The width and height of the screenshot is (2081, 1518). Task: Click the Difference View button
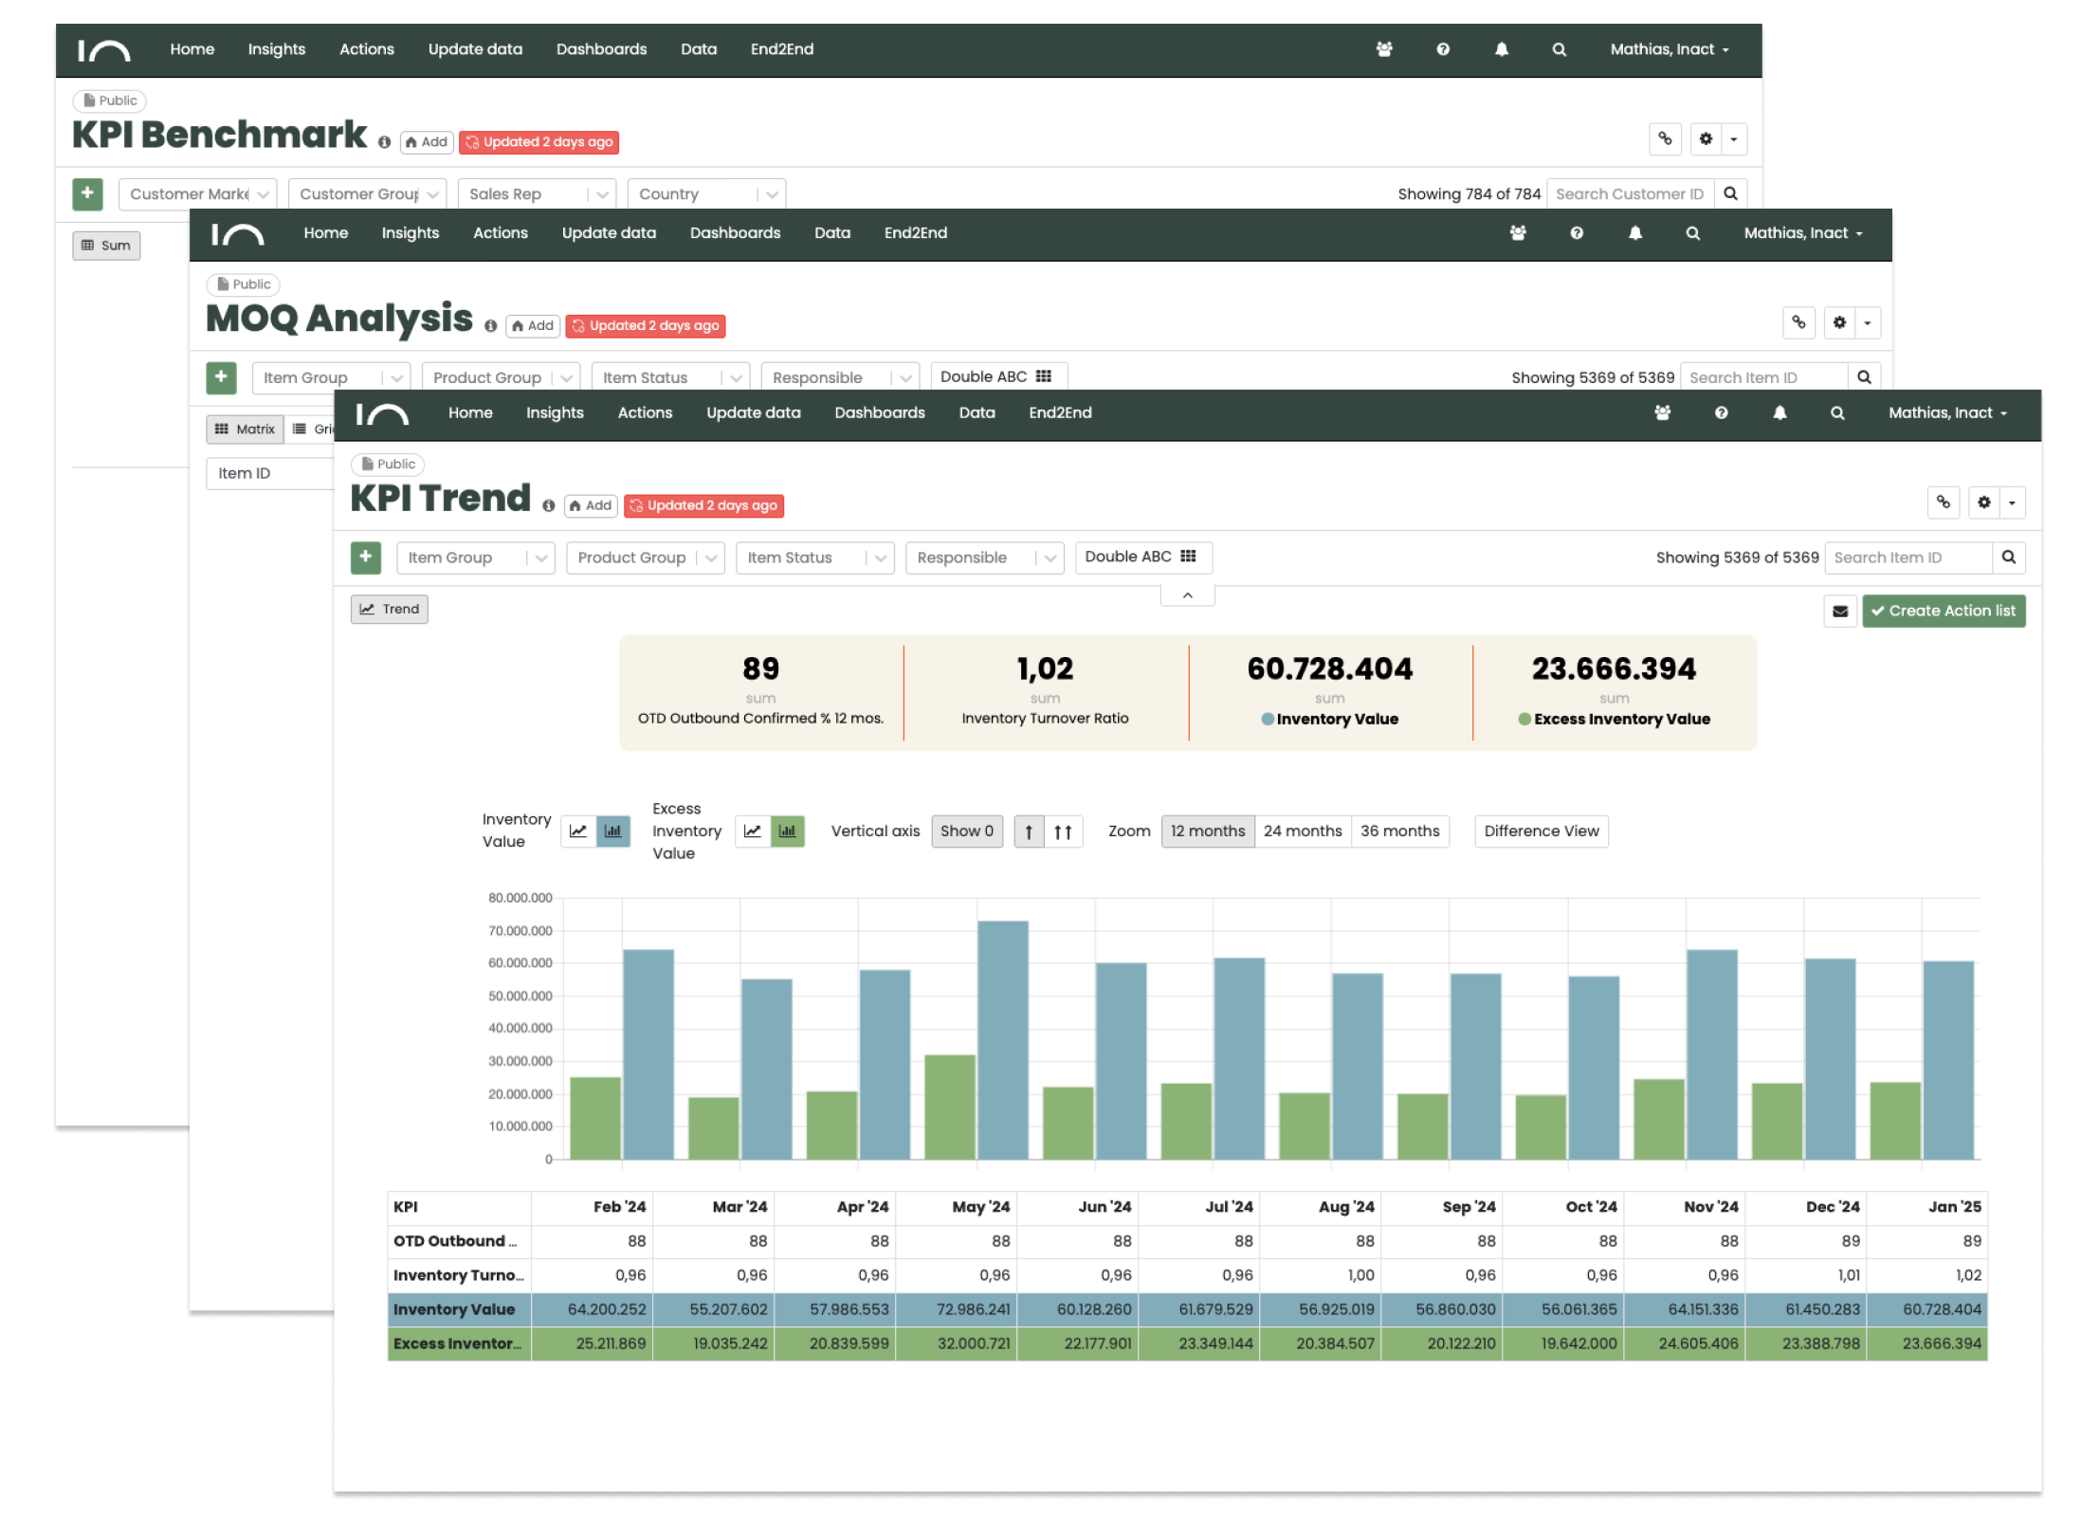pyautogui.click(x=1541, y=832)
